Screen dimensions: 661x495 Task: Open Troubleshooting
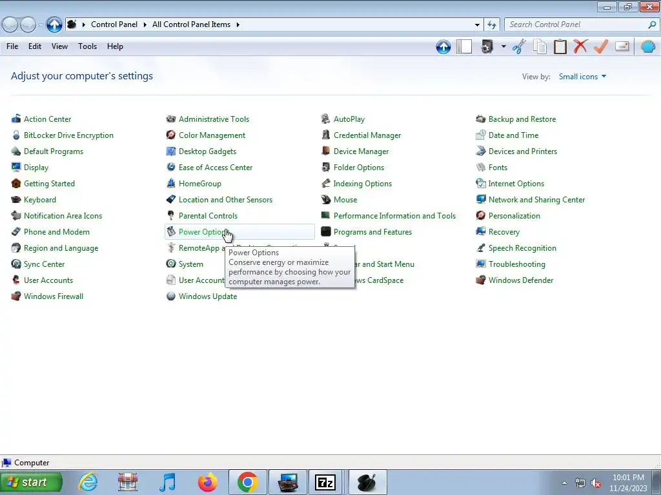[x=516, y=264]
